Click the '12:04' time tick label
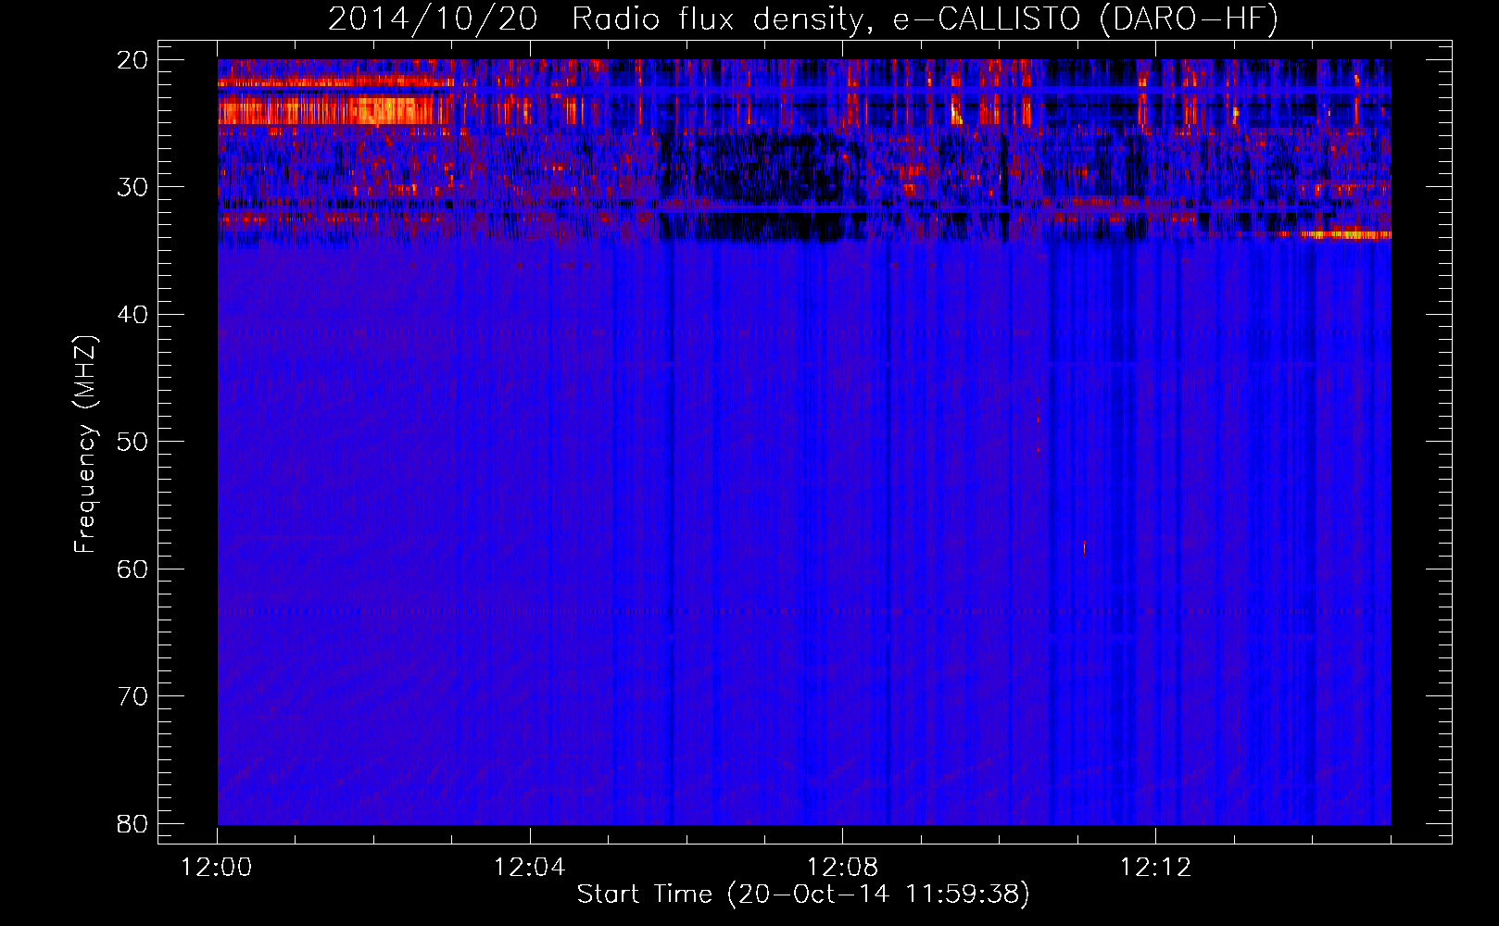 pos(529,868)
